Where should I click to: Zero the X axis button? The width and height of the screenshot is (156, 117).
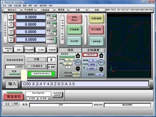click(11, 17)
